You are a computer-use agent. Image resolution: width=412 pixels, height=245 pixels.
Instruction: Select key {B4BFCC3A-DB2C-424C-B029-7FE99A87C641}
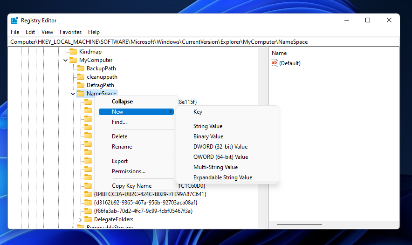tap(150, 194)
